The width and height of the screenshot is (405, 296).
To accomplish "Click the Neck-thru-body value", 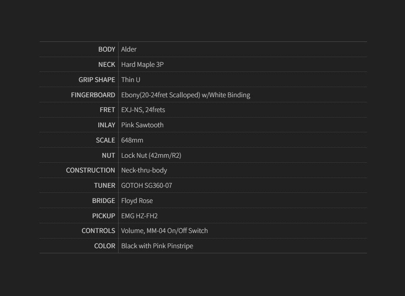I will pos(144,170).
